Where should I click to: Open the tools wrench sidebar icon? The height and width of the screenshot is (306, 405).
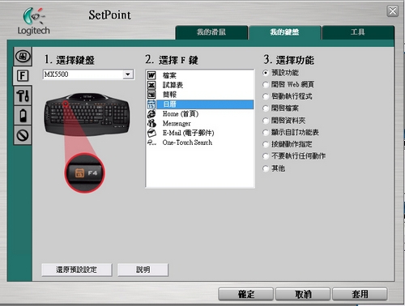(23, 96)
